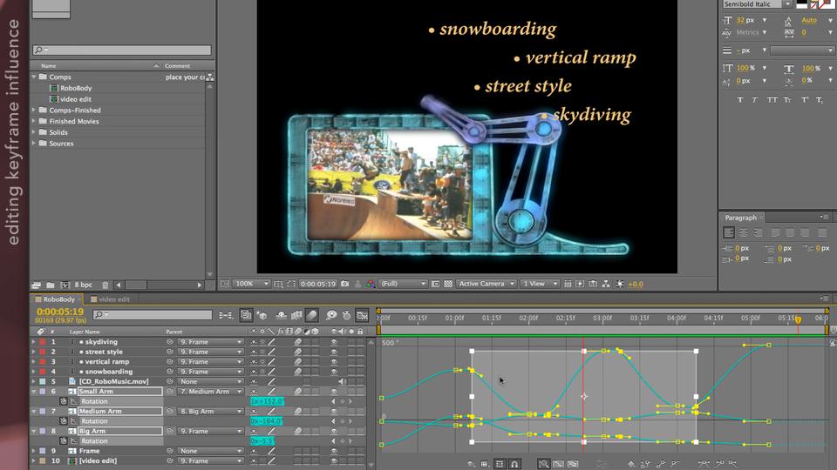Open the viewer resolution (Full) dropdown
Image resolution: width=837 pixels, height=470 pixels.
[x=403, y=284]
